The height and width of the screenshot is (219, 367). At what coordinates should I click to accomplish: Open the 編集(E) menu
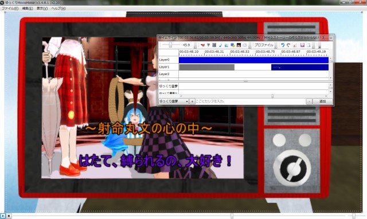click(28, 8)
